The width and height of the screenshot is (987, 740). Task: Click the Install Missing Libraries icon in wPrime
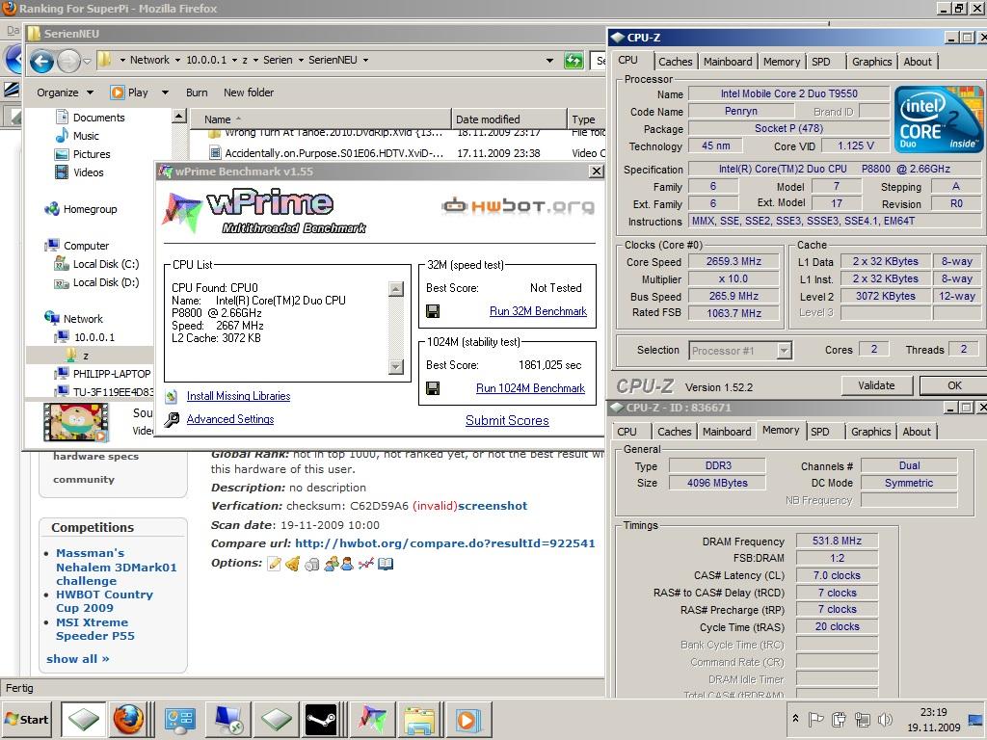tap(172, 396)
